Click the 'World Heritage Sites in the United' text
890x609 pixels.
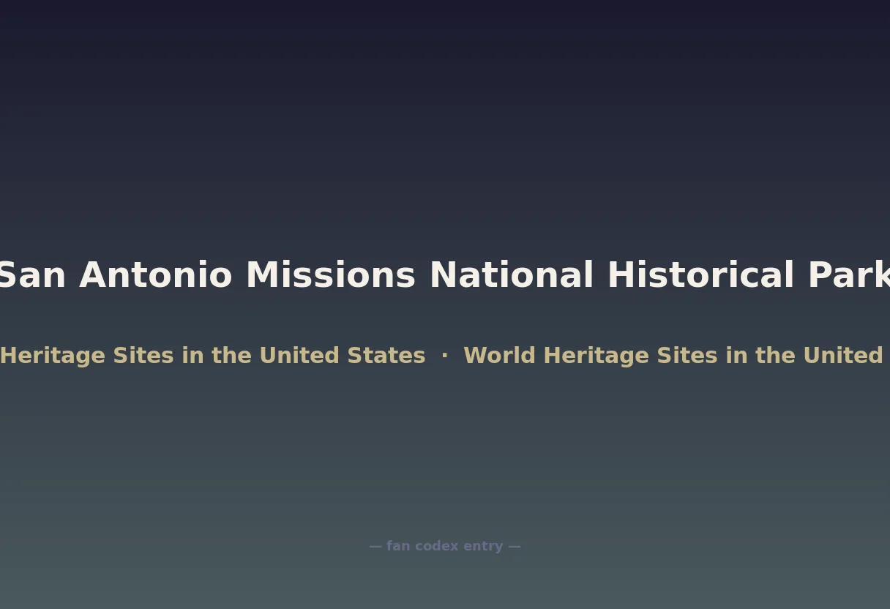(673, 356)
